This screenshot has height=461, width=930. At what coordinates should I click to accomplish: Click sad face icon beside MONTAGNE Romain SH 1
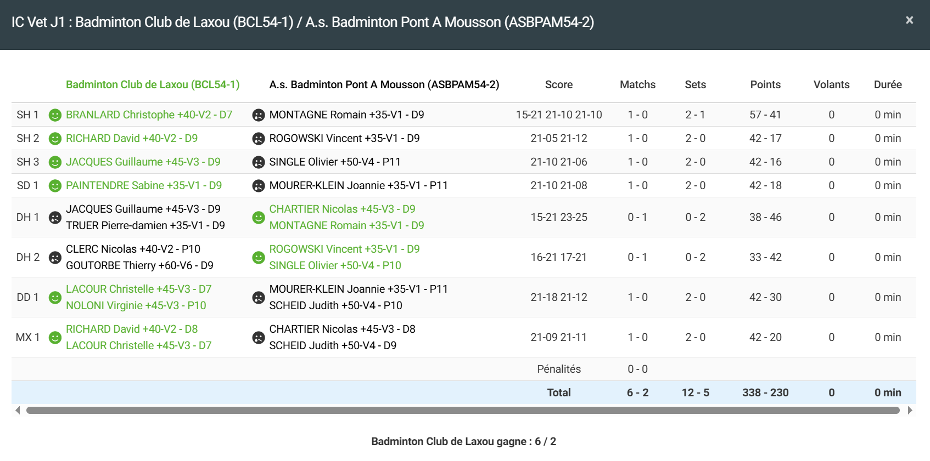258,115
